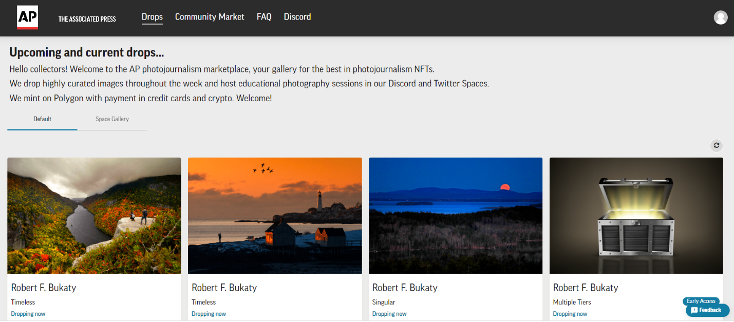Click Dropping now under Singular card
Image resolution: width=734 pixels, height=322 pixels.
[389, 314]
